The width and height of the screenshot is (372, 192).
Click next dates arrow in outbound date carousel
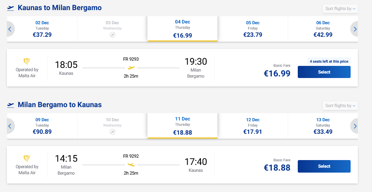pyautogui.click(x=355, y=29)
